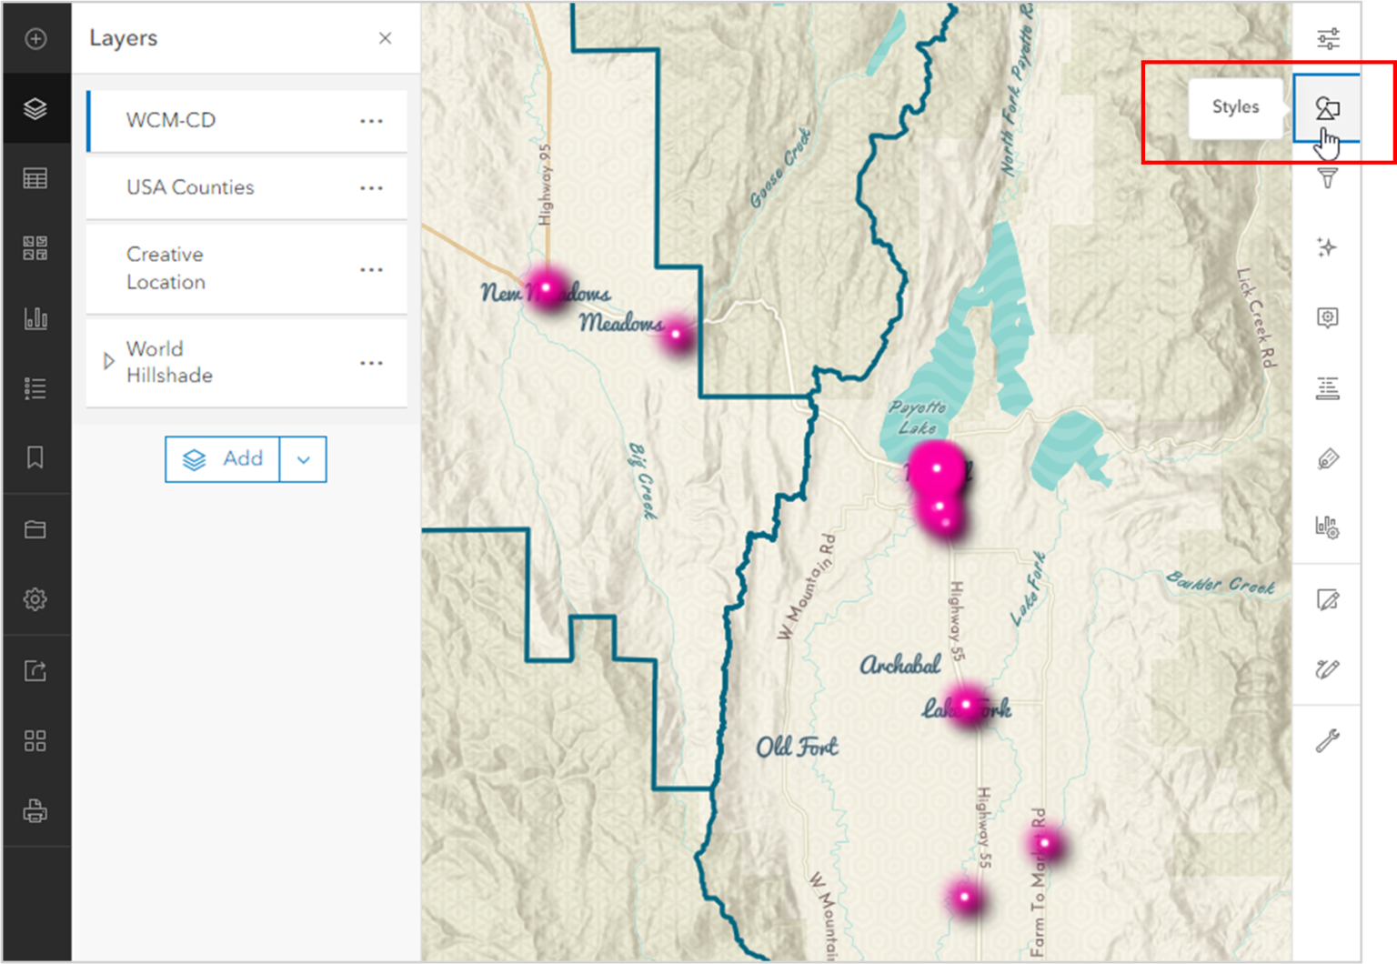
Task: Open the Tables panel
Action: pyautogui.click(x=35, y=177)
